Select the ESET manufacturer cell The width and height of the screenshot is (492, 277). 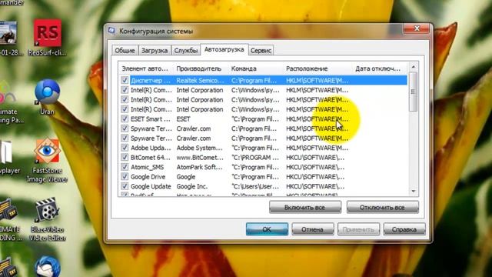point(184,119)
